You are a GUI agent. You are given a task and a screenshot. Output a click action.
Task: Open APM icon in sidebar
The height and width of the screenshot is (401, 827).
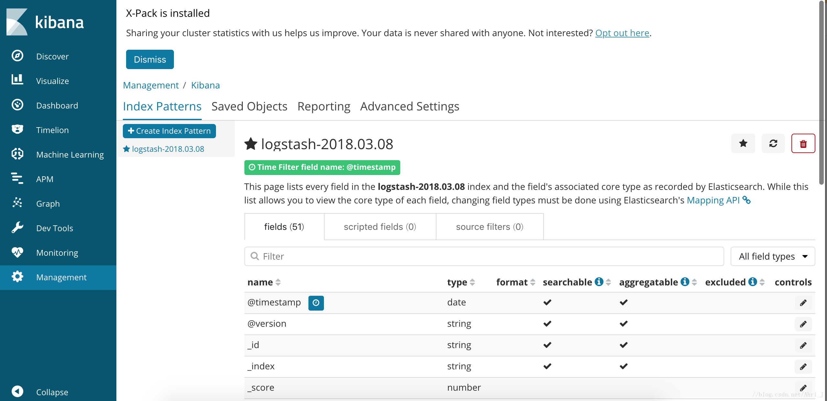click(17, 179)
